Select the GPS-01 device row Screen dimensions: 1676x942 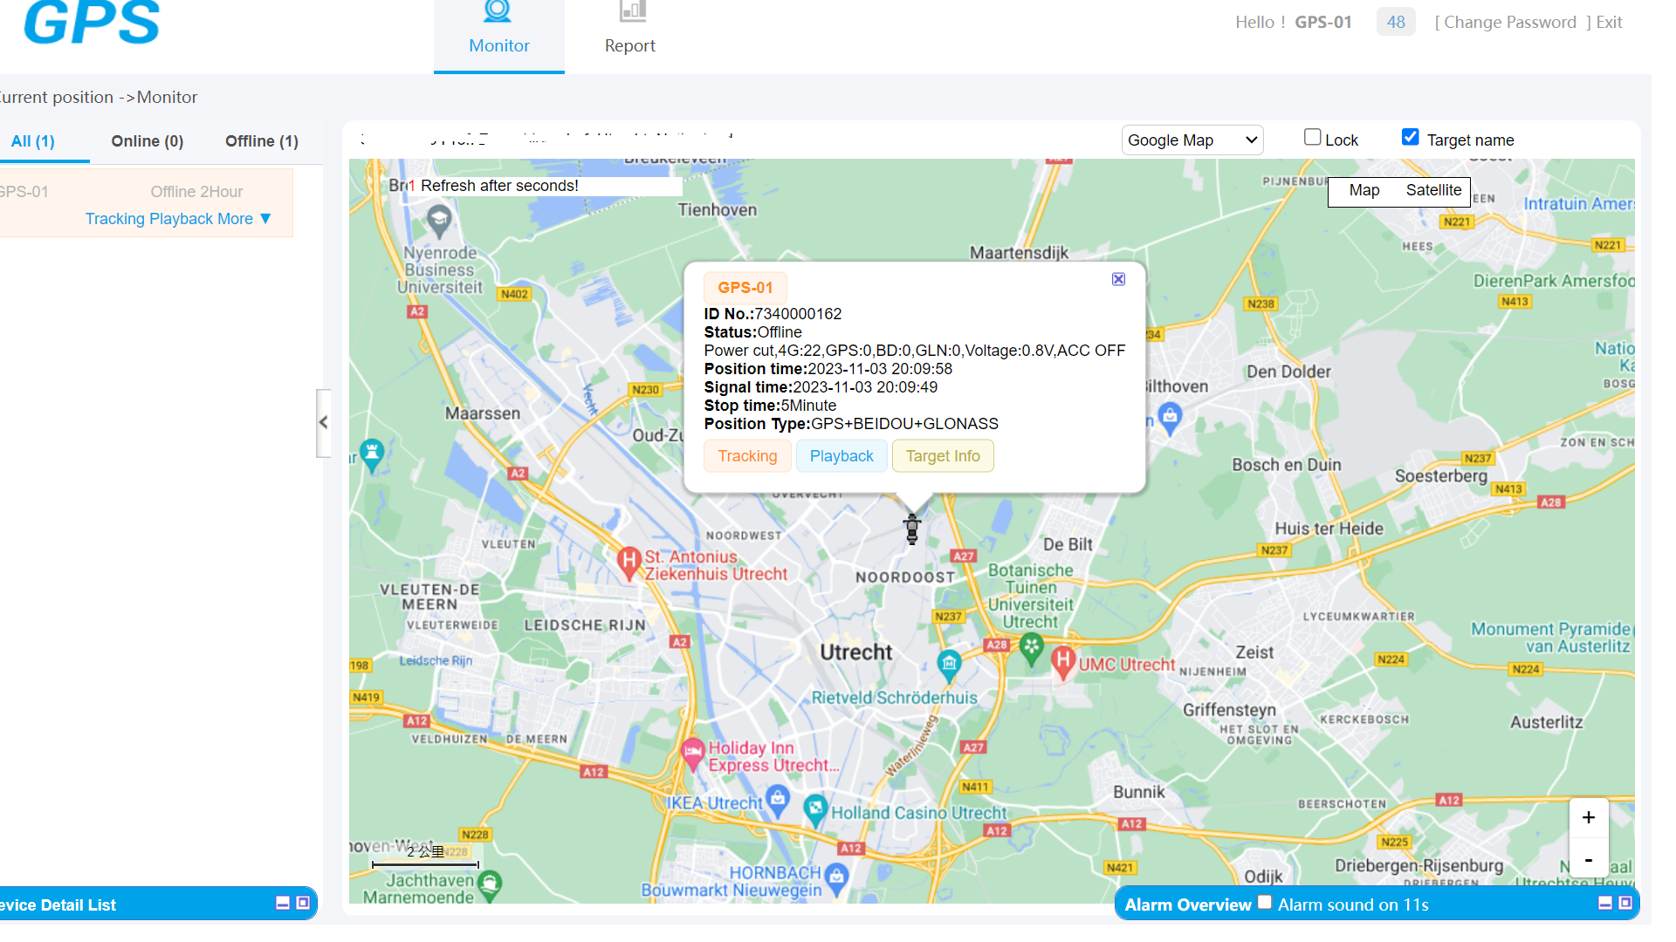point(146,202)
